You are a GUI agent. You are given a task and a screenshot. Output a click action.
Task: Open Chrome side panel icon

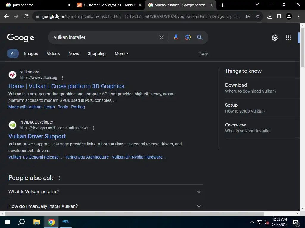click(279, 17)
